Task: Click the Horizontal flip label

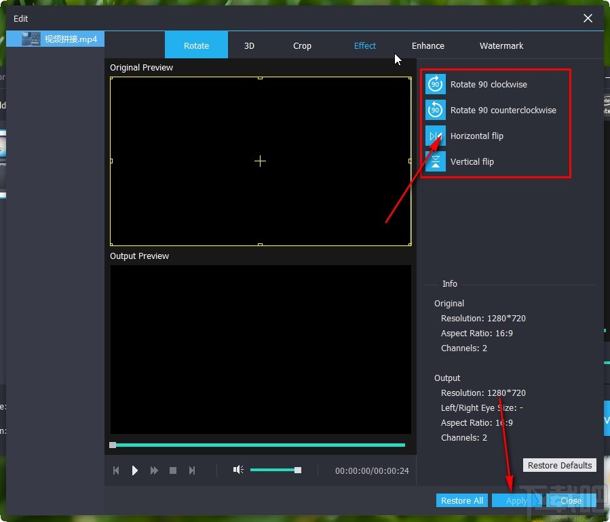Action: 476,136
